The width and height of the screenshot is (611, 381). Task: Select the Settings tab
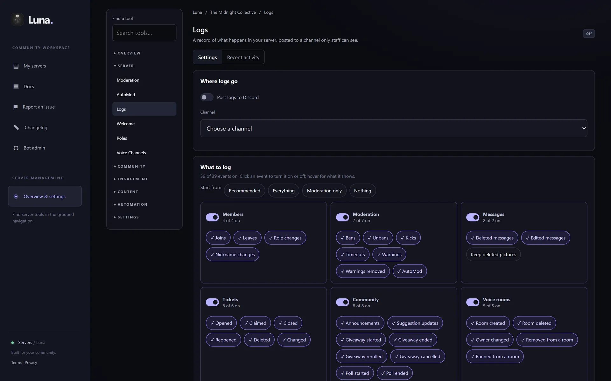(x=207, y=57)
